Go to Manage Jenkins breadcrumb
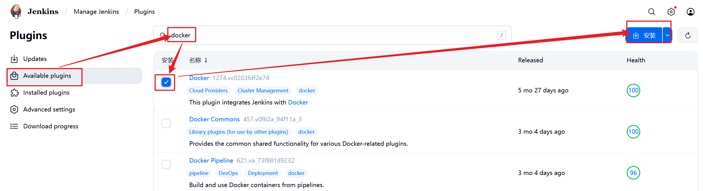The image size is (703, 191). (x=96, y=12)
